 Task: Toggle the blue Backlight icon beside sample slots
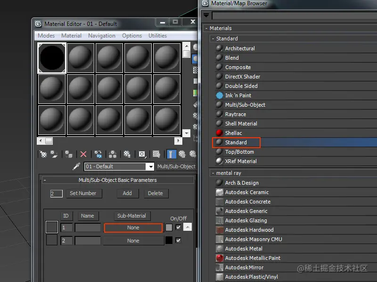coord(195,59)
